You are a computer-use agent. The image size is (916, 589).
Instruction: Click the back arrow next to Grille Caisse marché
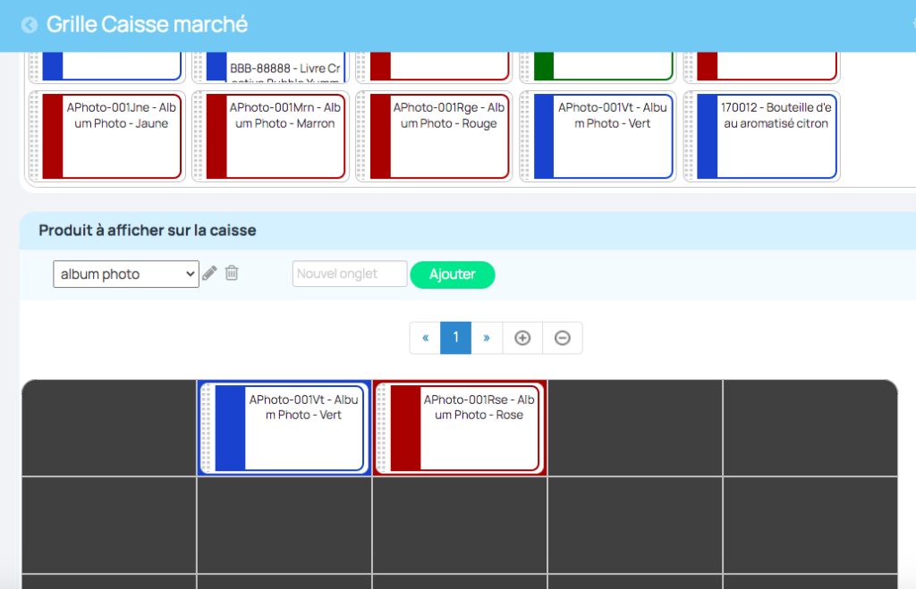30,25
